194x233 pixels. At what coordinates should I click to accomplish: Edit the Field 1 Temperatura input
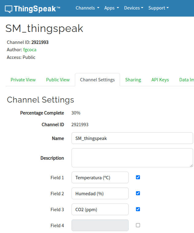coord(100,177)
